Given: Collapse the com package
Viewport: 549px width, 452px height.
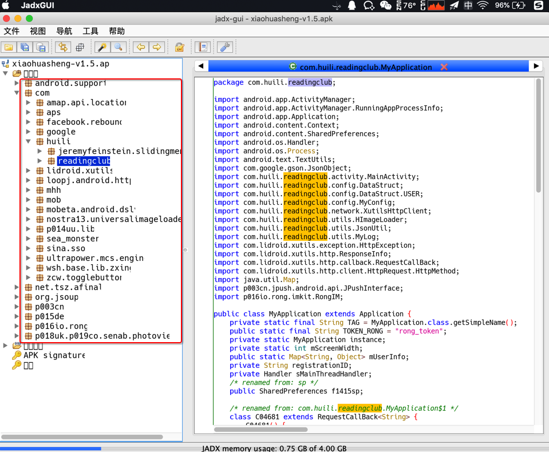Looking at the screenshot, I should pyautogui.click(x=17, y=93).
